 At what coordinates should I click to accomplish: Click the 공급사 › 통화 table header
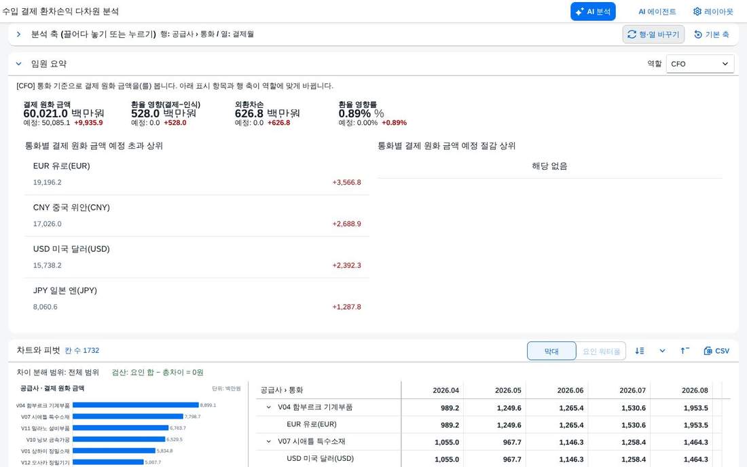coord(282,390)
